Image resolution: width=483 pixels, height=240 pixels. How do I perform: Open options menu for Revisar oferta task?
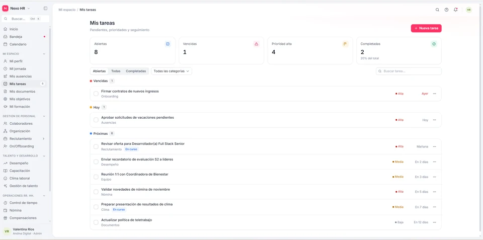click(434, 146)
